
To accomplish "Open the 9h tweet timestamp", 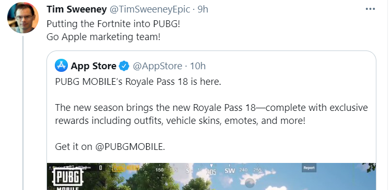I will pyautogui.click(x=203, y=9).
